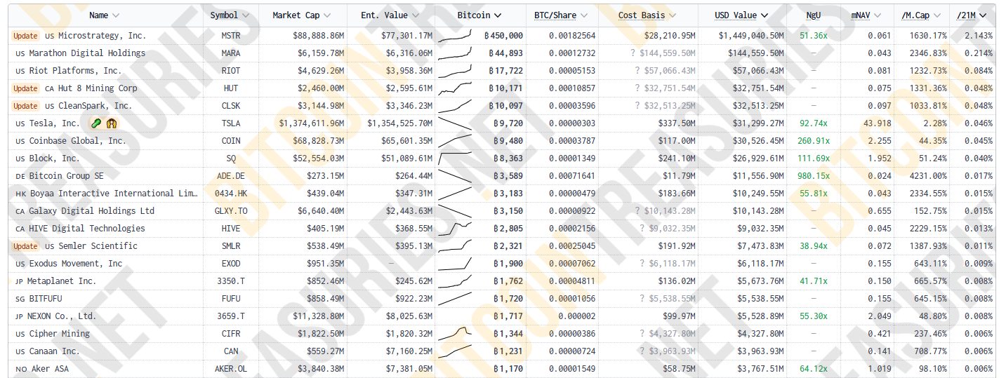
Task: Open the Microstrategy bitcoin holdings sparkline
Action: (x=455, y=36)
